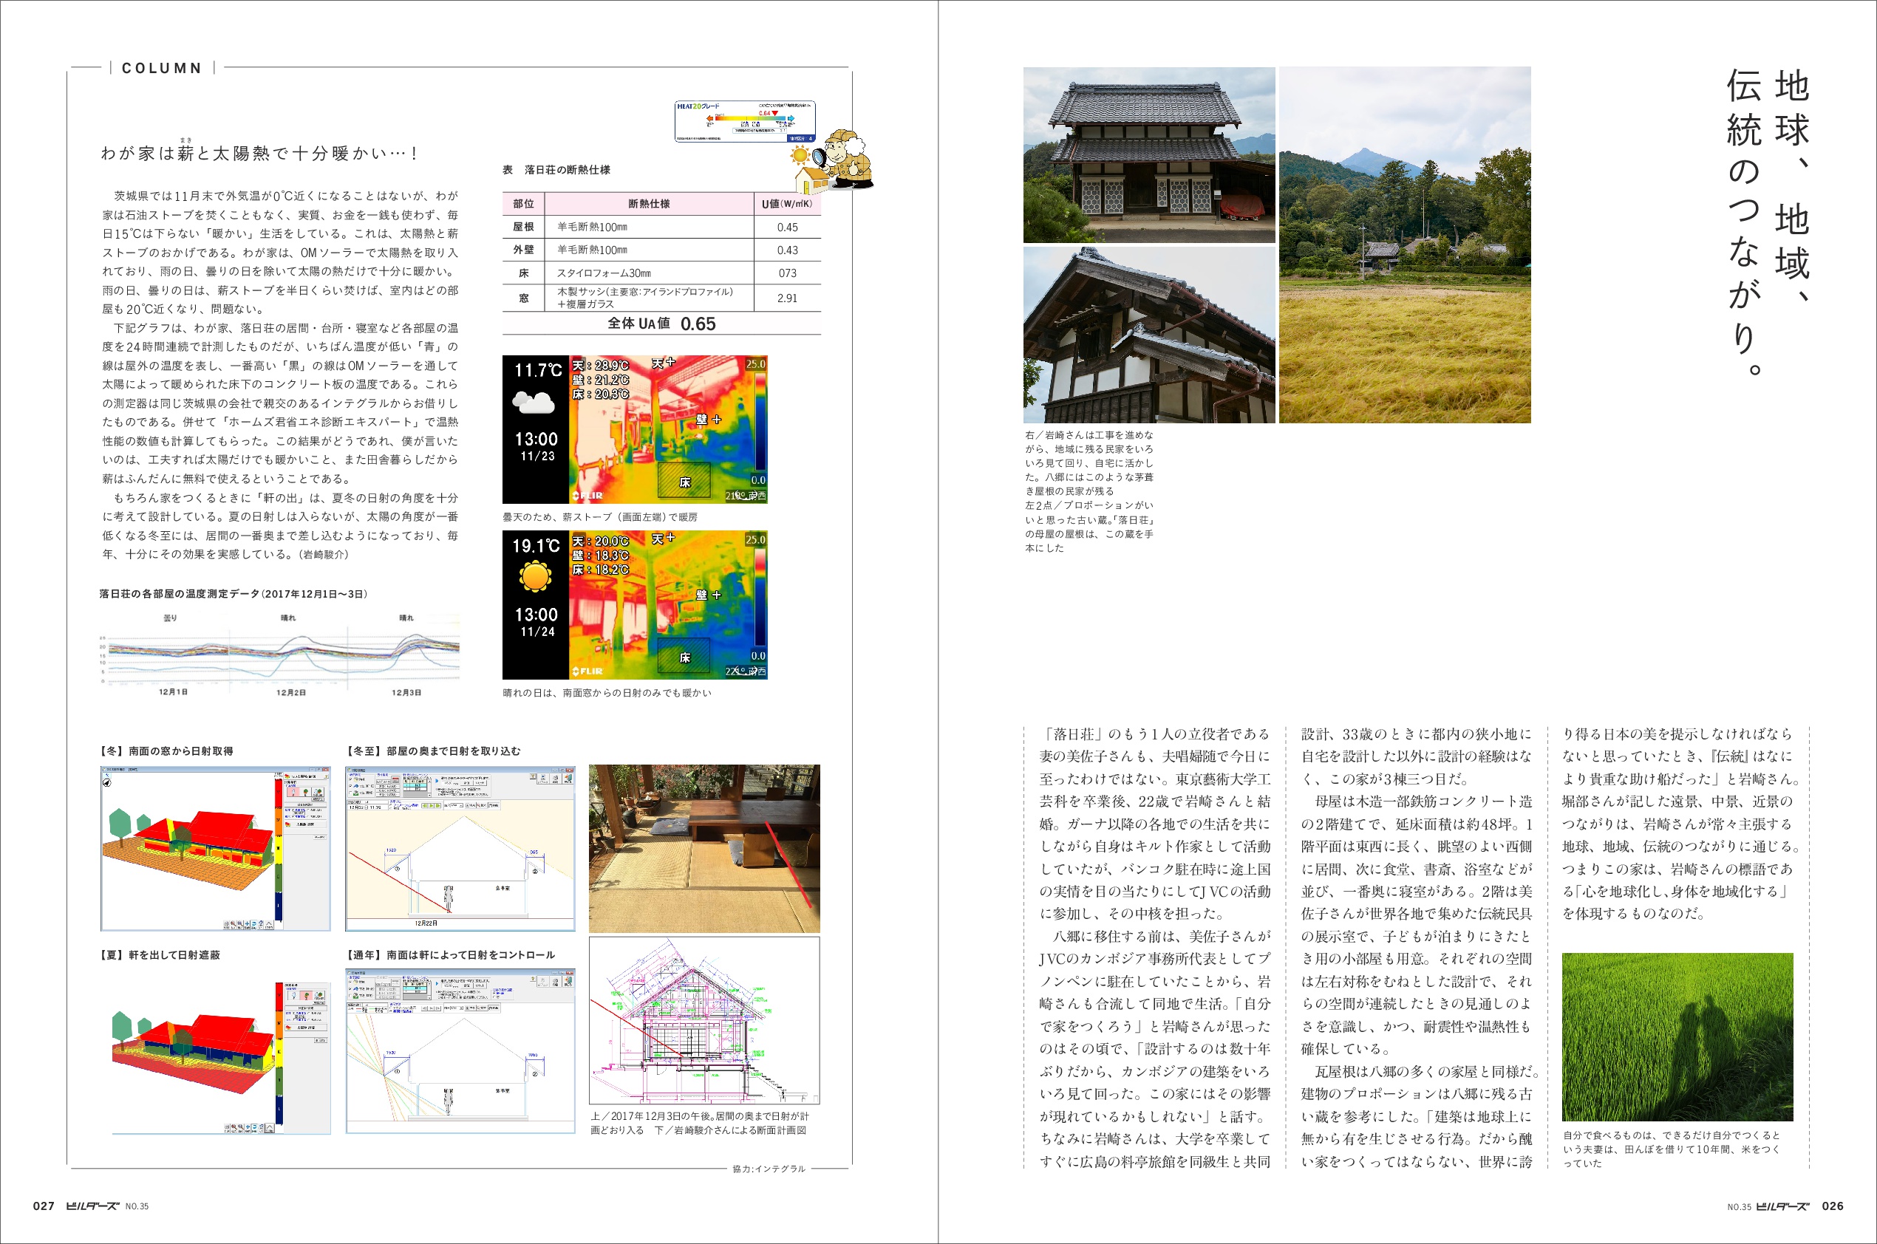Click the U値 cell 073
1877x1244 pixels.
pyautogui.click(x=787, y=273)
